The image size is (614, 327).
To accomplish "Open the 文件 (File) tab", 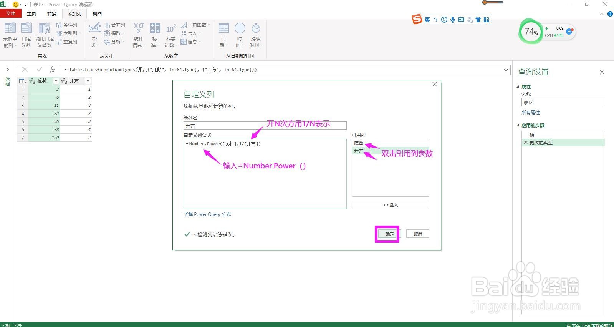I will 11,13.
